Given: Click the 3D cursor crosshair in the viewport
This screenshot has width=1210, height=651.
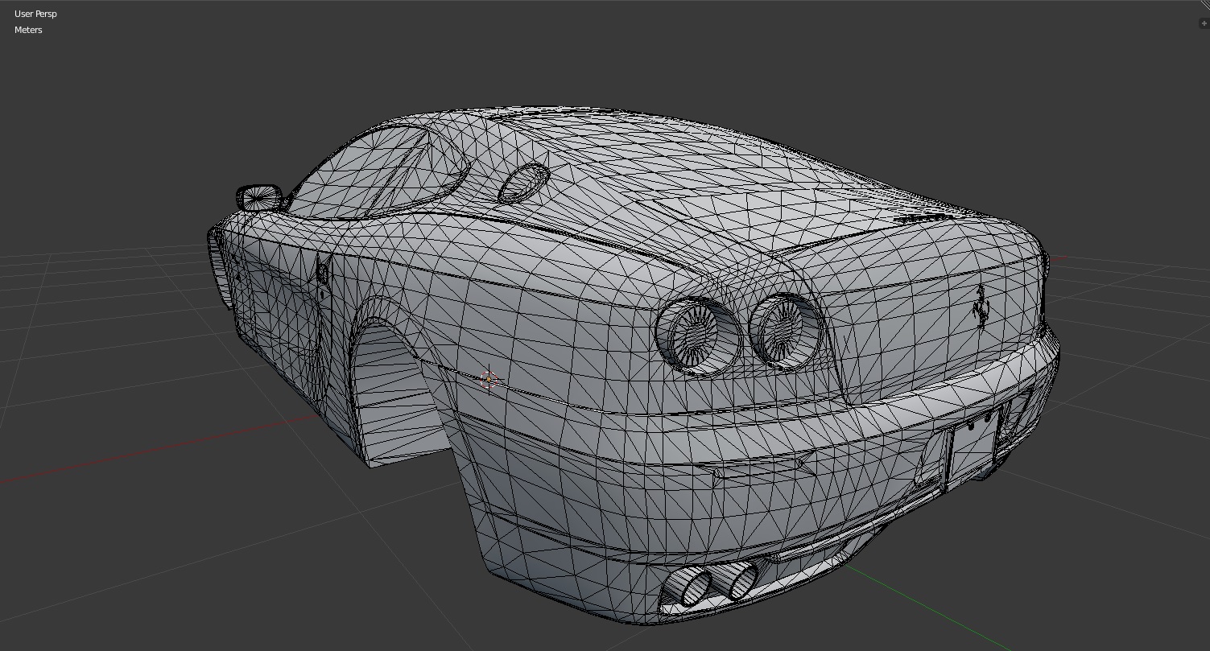Looking at the screenshot, I should pos(489,380).
